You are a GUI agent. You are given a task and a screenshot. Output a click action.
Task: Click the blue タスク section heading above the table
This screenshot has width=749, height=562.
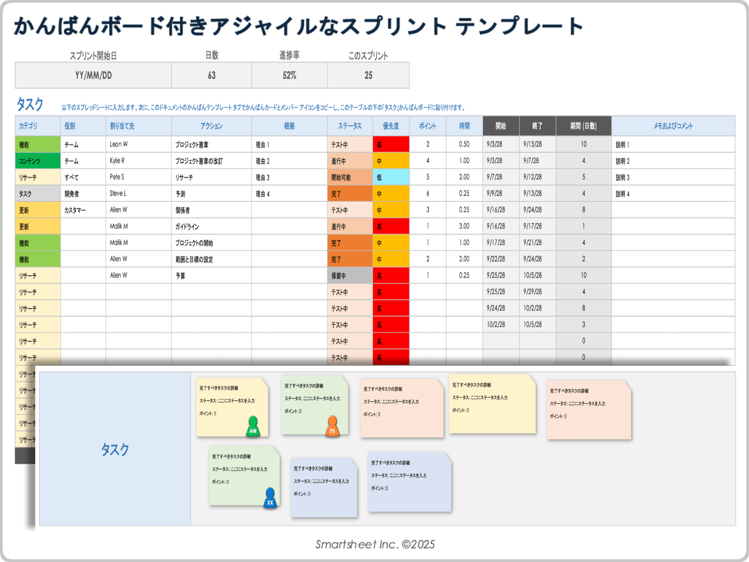point(30,104)
